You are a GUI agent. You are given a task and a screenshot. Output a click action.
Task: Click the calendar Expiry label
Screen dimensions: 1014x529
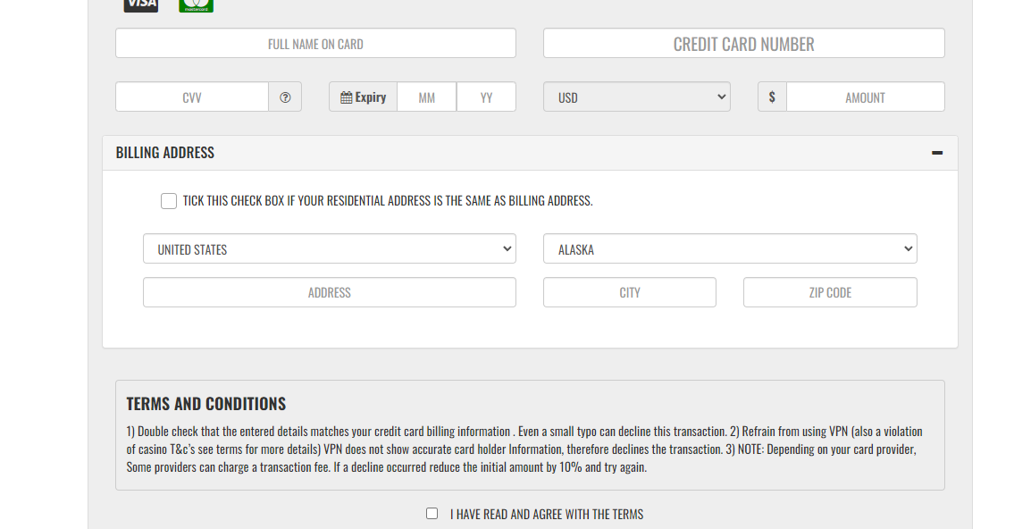point(363,97)
